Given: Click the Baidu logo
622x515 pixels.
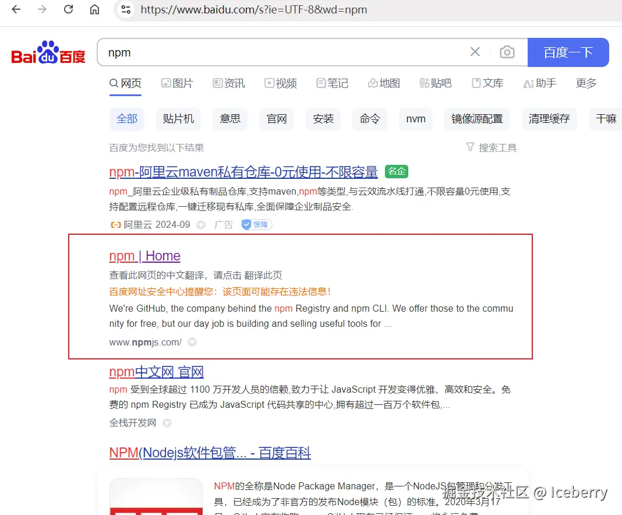Looking at the screenshot, I should (x=48, y=52).
